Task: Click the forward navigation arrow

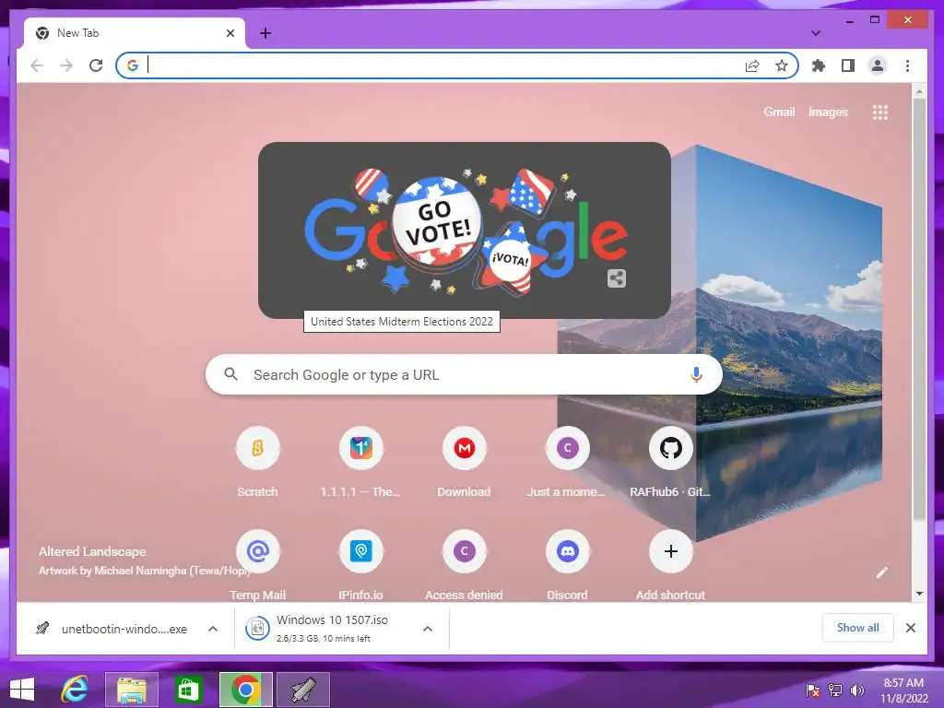Action: [x=66, y=65]
